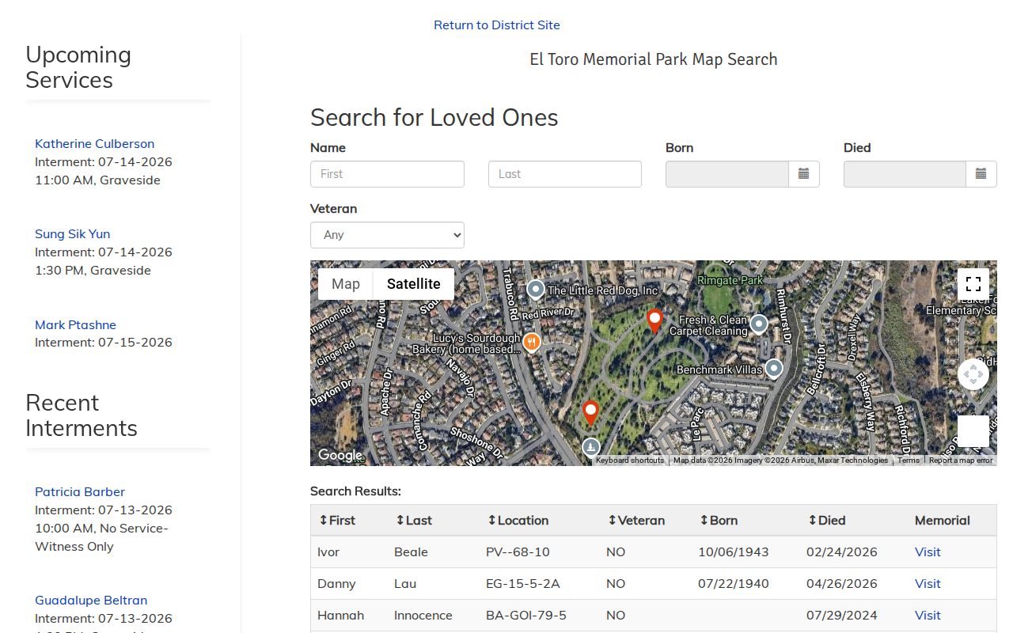Open Katherine Culberson service link
Viewport: 1013px width, 633px height.
[95, 144]
